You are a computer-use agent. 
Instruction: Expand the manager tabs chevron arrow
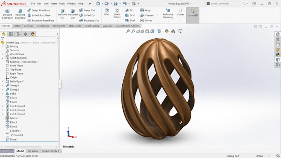click(x=57, y=34)
